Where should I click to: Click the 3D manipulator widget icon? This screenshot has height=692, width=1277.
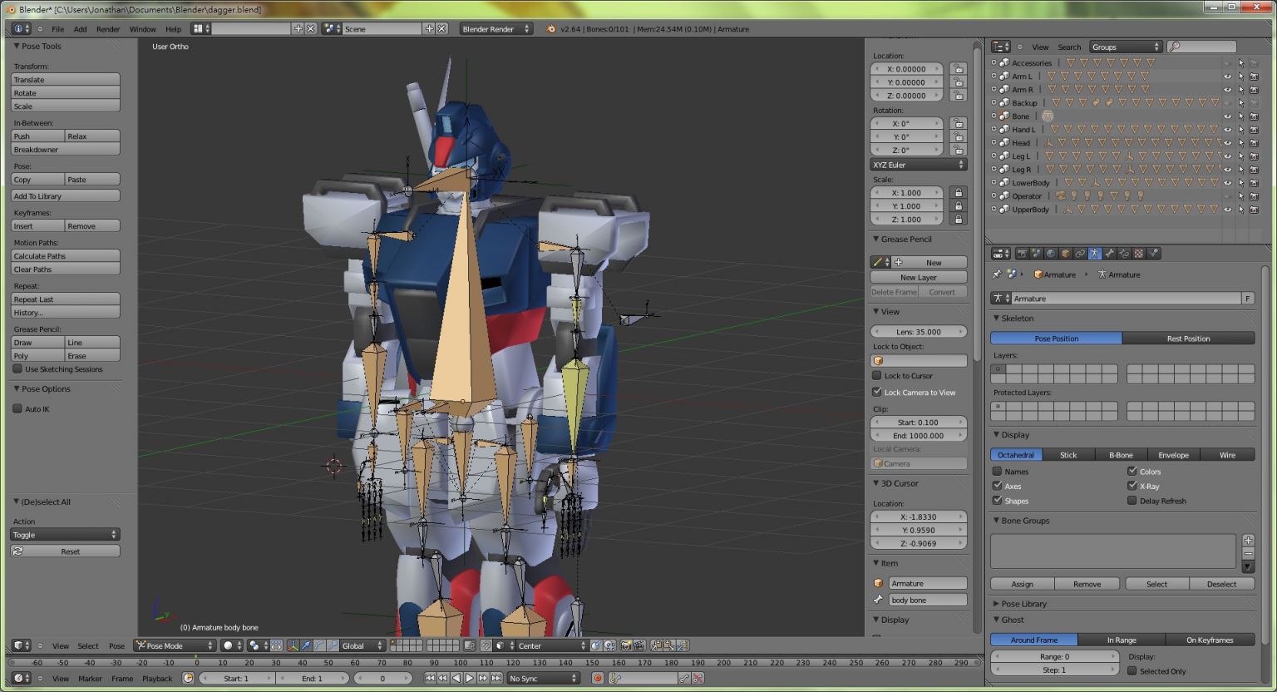point(293,645)
